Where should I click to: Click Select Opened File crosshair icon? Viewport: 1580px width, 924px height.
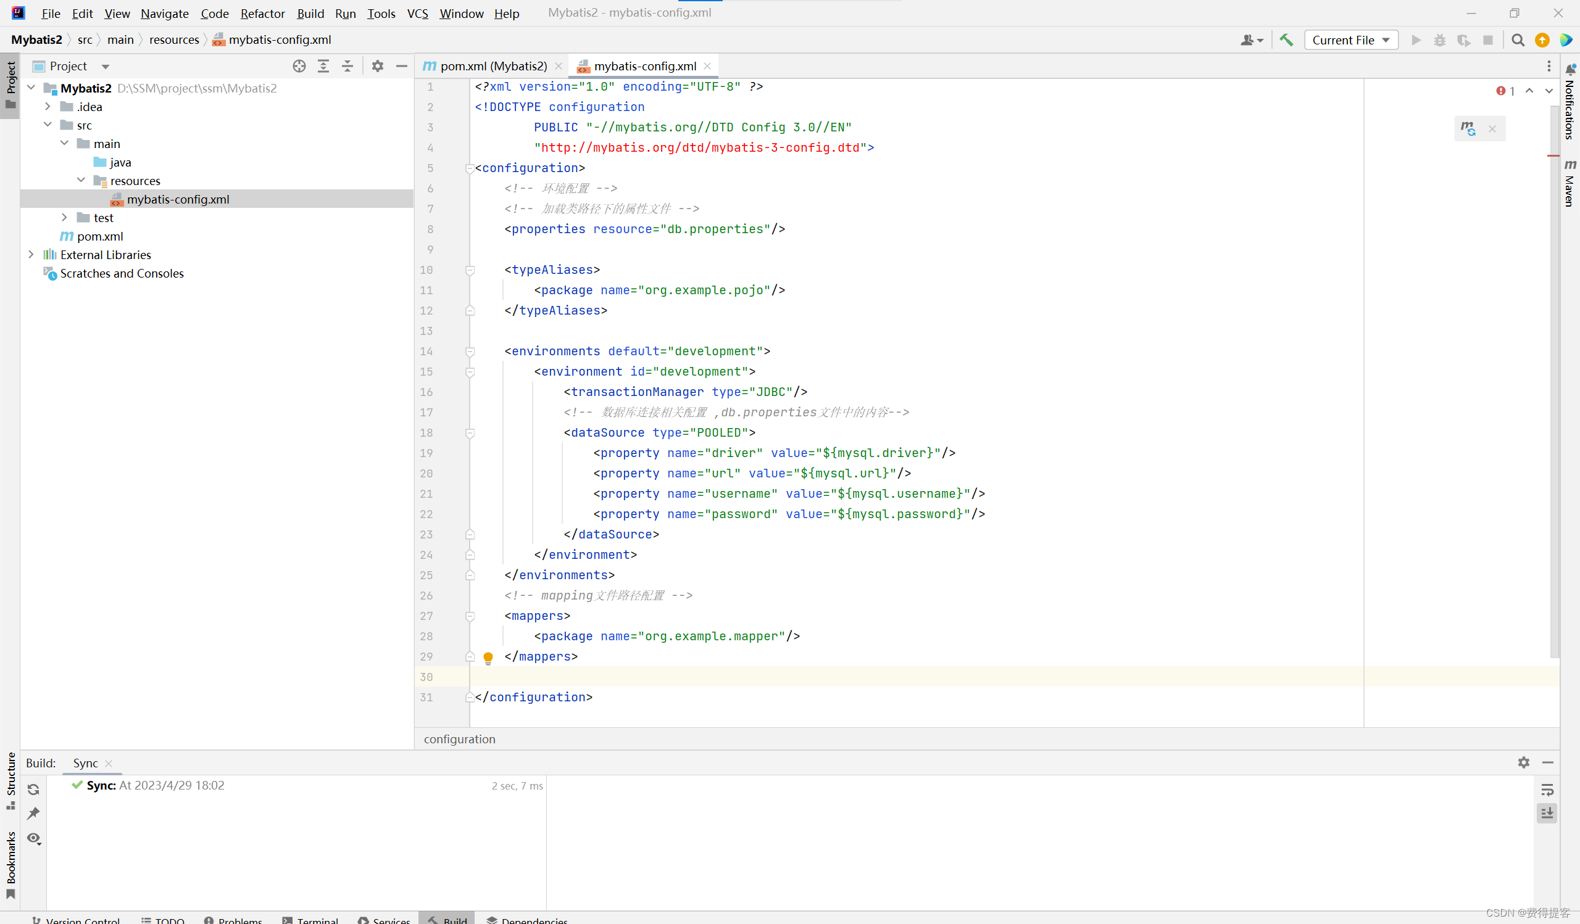299,66
